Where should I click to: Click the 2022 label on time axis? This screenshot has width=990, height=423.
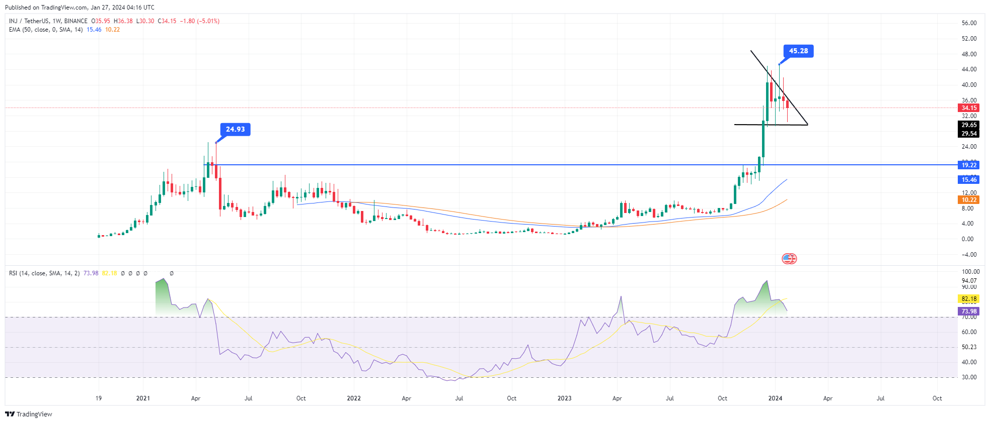pos(354,398)
